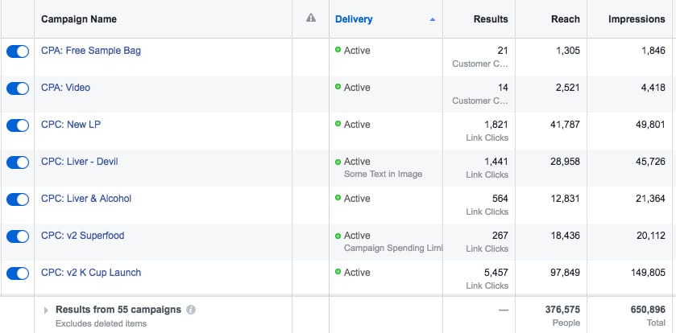The height and width of the screenshot is (333, 676).
Task: Click the info icon beside campaign results
Action: tap(190, 310)
